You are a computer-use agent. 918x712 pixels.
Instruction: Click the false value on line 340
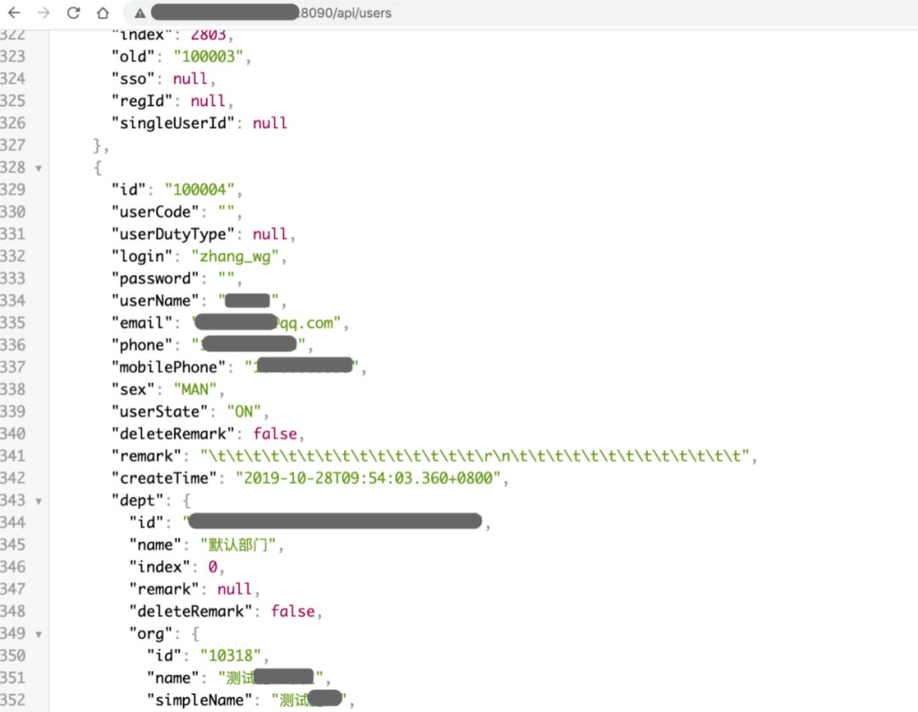tap(275, 433)
